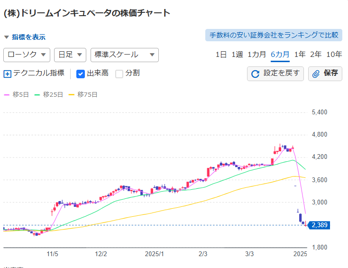This screenshot has height=268, width=348.
Task: Open the 手数料の安い証券会社をランキングで比較 link
Action: (x=274, y=35)
